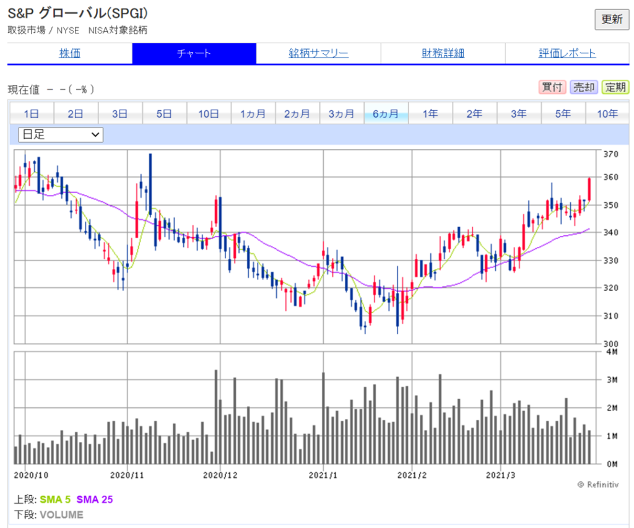Set chart period to 2年

(x=475, y=114)
